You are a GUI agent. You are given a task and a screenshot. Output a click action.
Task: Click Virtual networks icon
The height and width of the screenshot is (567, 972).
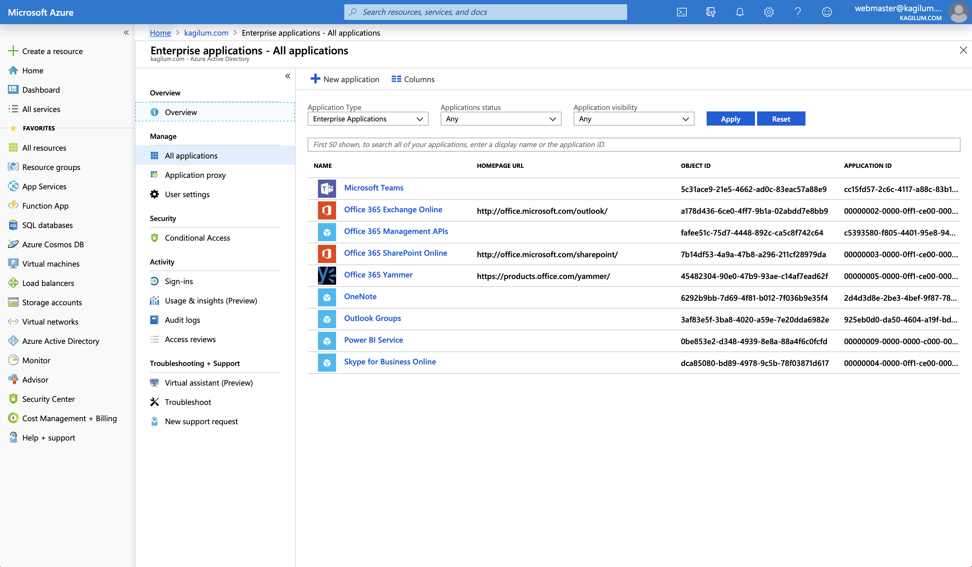point(13,321)
